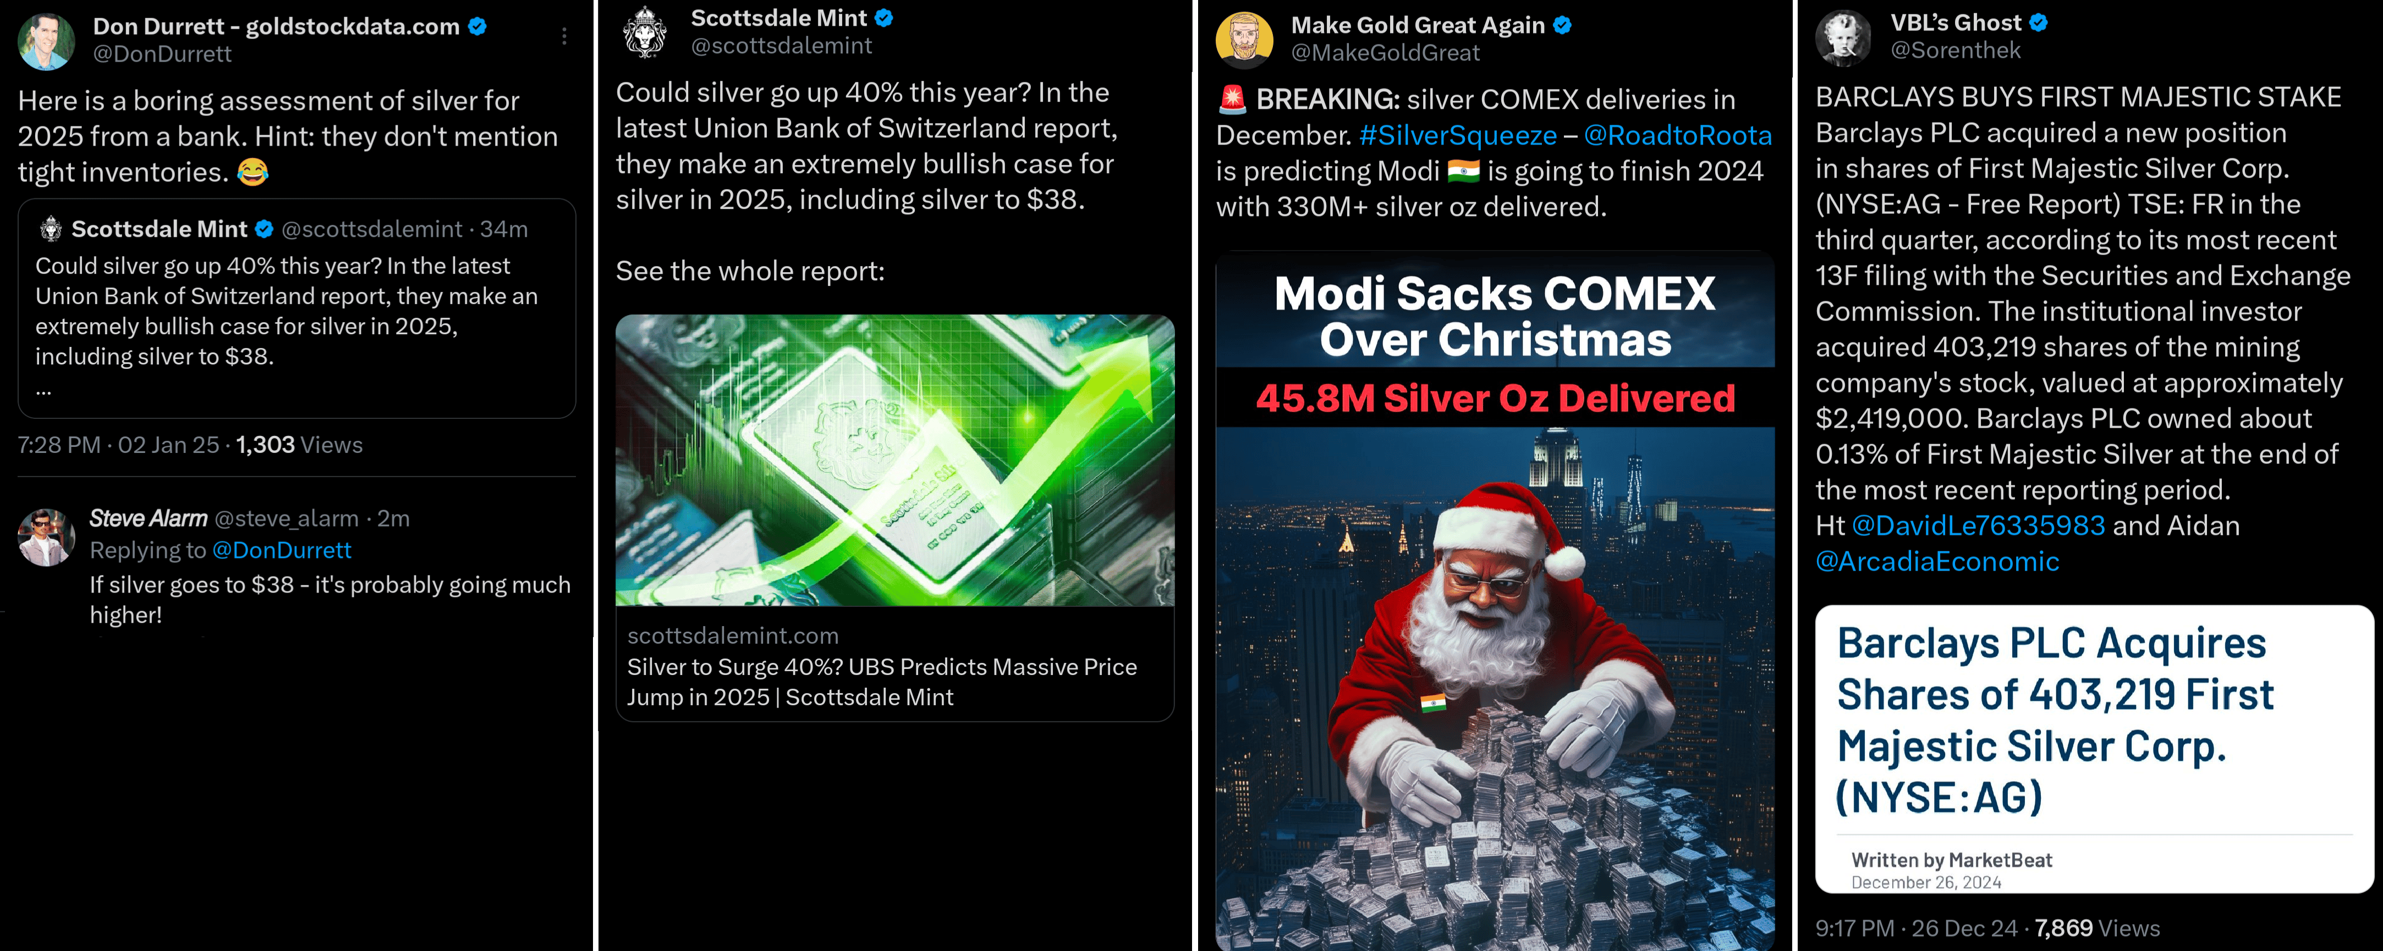
Task: Click scottsdalemint.com Silver to Surge 40% headline
Action: [x=882, y=681]
